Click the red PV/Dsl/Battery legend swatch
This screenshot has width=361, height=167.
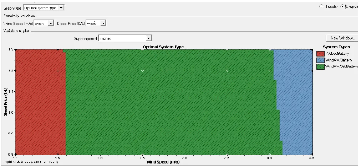point(320,54)
